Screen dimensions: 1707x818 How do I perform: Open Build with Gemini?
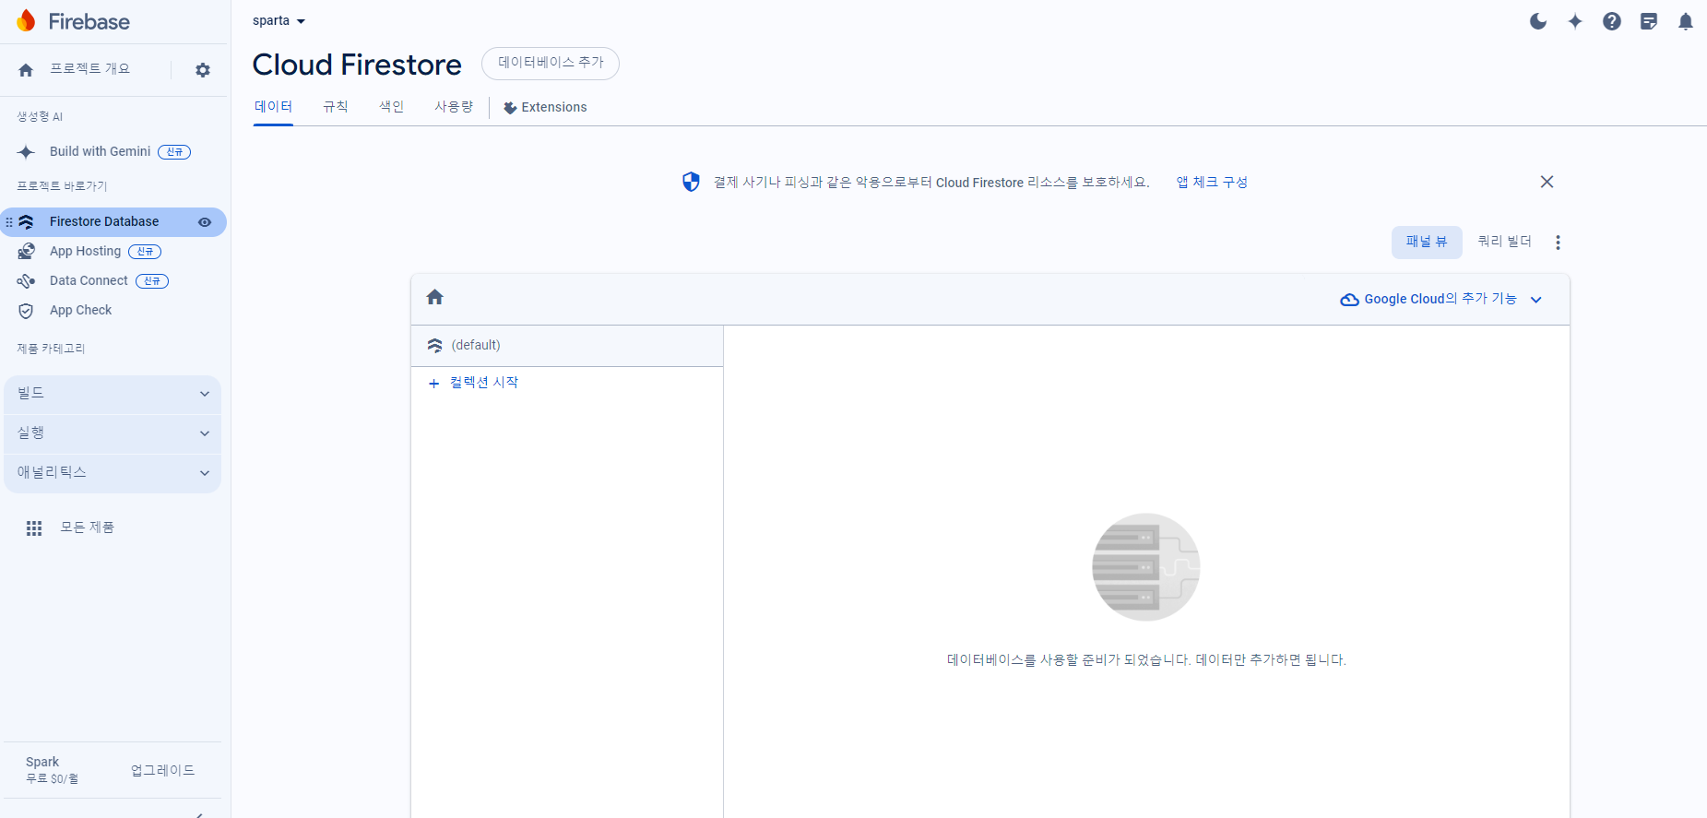pyautogui.click(x=100, y=151)
